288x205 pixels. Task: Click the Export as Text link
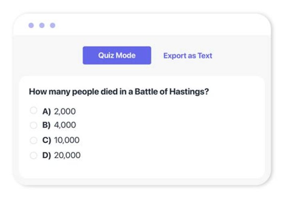click(x=188, y=56)
